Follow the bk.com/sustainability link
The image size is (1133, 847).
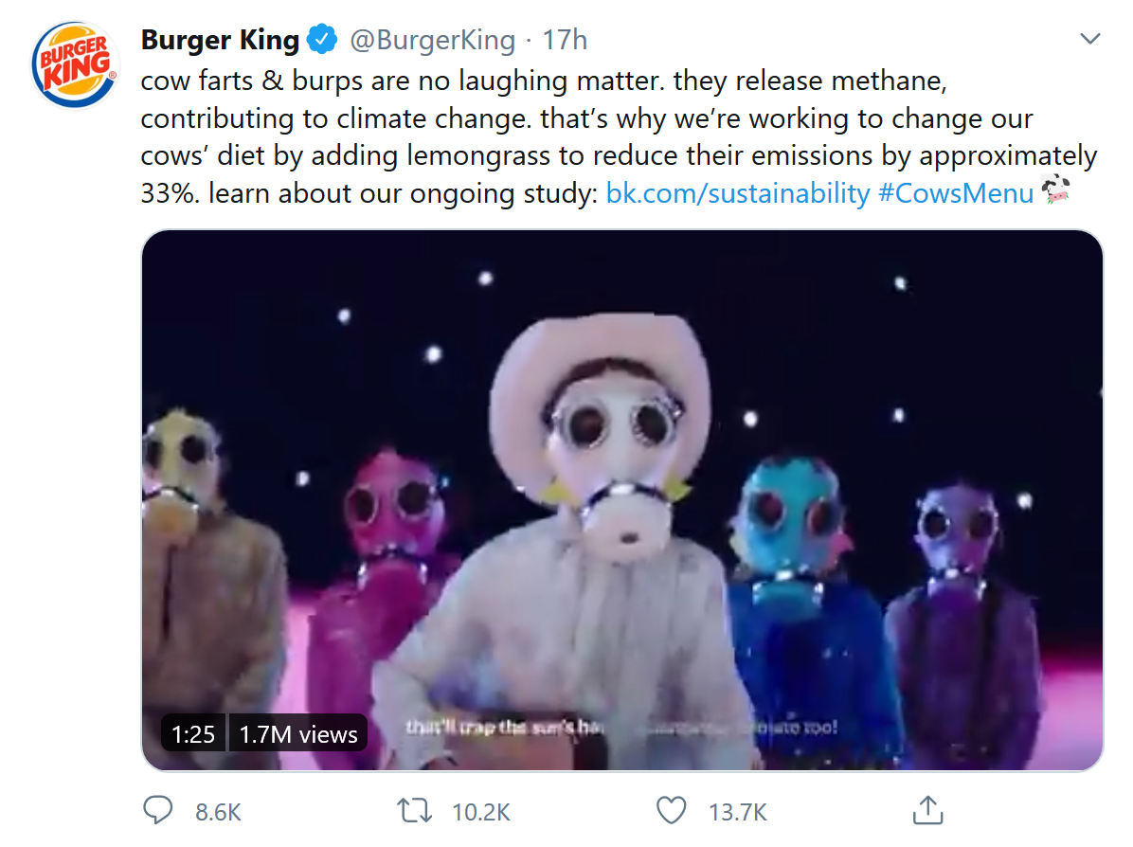pyautogui.click(x=737, y=193)
